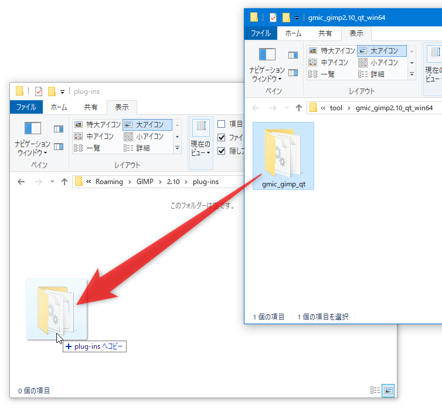Click tool breadcrumb in gmic address bar
Screen dimensions: 442x408
(x=336, y=108)
